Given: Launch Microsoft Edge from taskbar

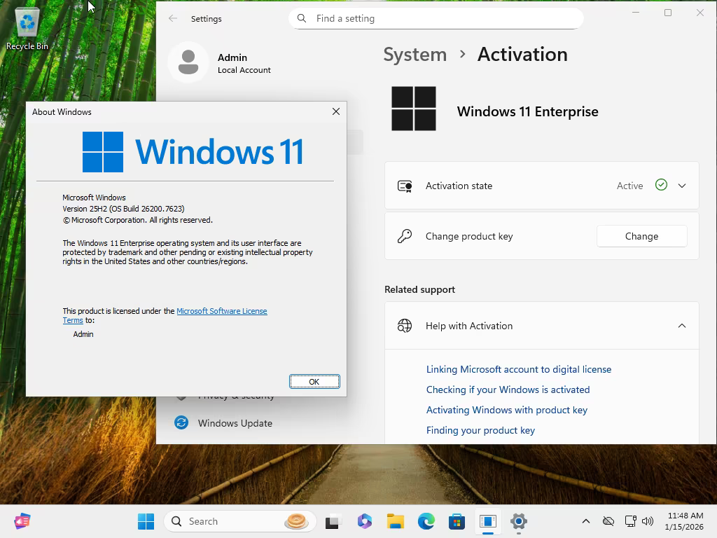Looking at the screenshot, I should [x=426, y=521].
